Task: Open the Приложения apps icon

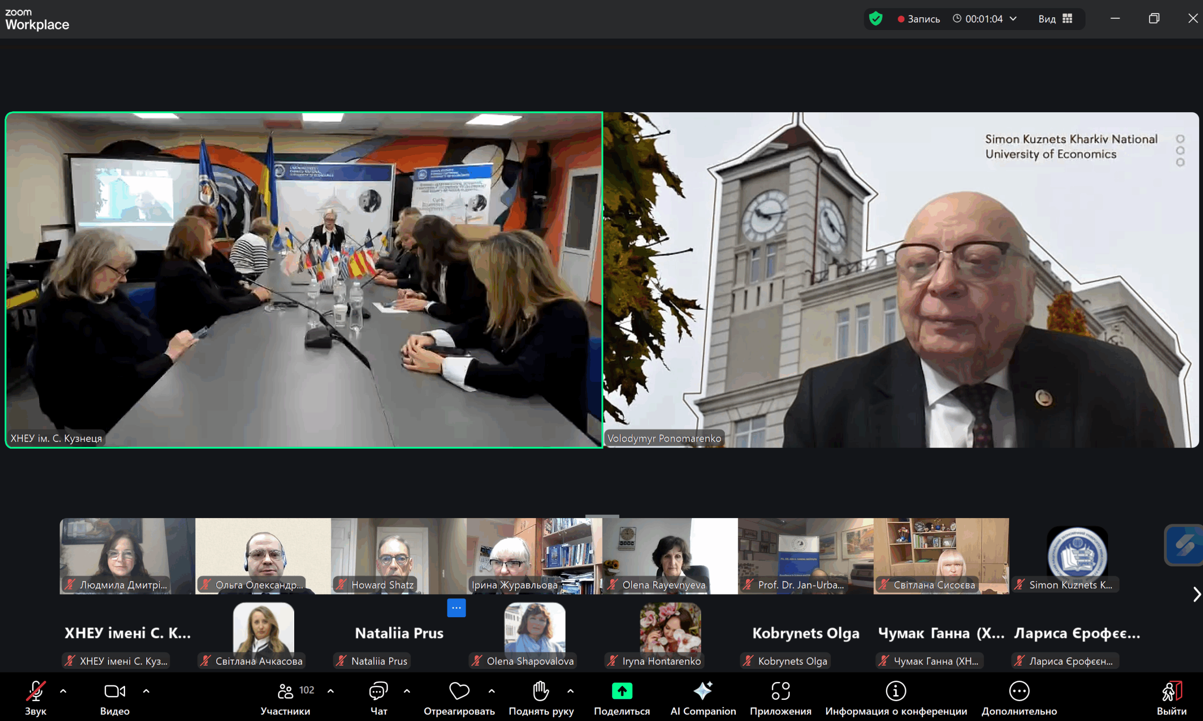Action: coord(780,691)
